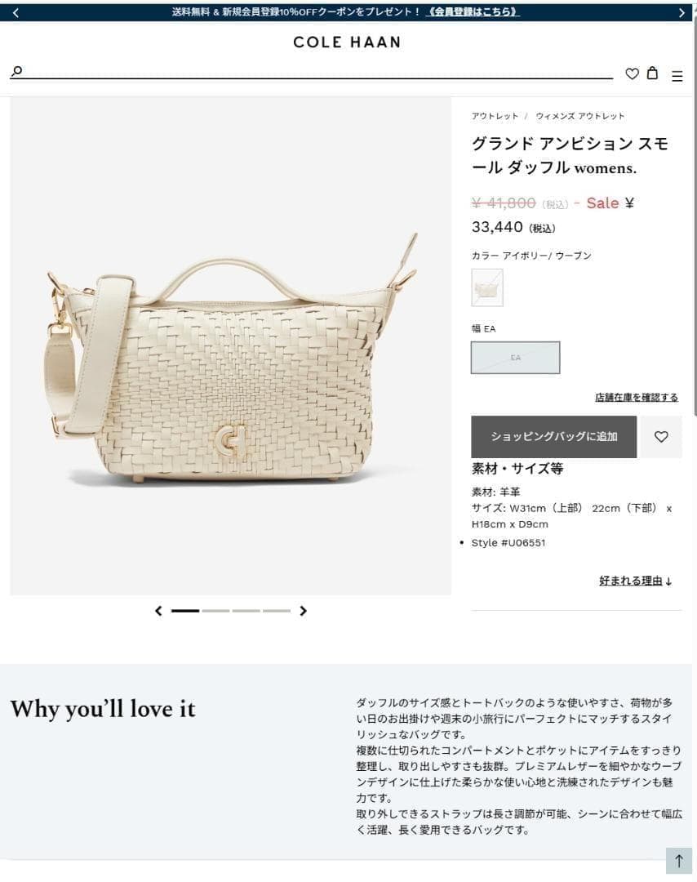
Task: Open アウトレット breadcrumb
Action: point(495,116)
